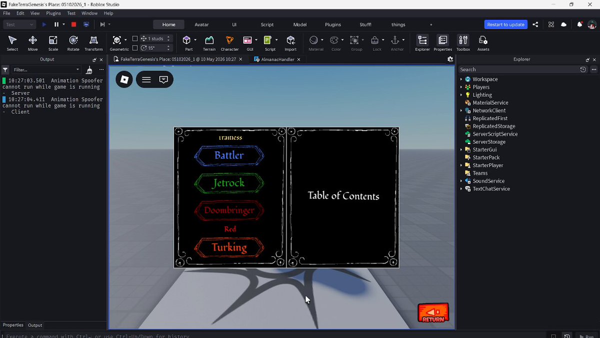Toggle the rotation snap 15° checkbox
The height and width of the screenshot is (338, 600).
pyautogui.click(x=135, y=48)
